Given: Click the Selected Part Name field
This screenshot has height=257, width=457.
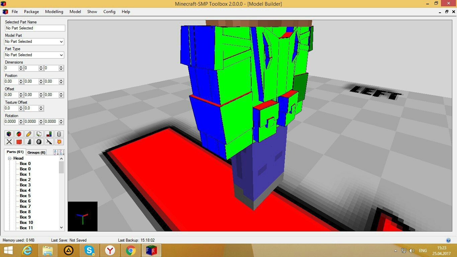Looking at the screenshot, I should (x=35, y=28).
